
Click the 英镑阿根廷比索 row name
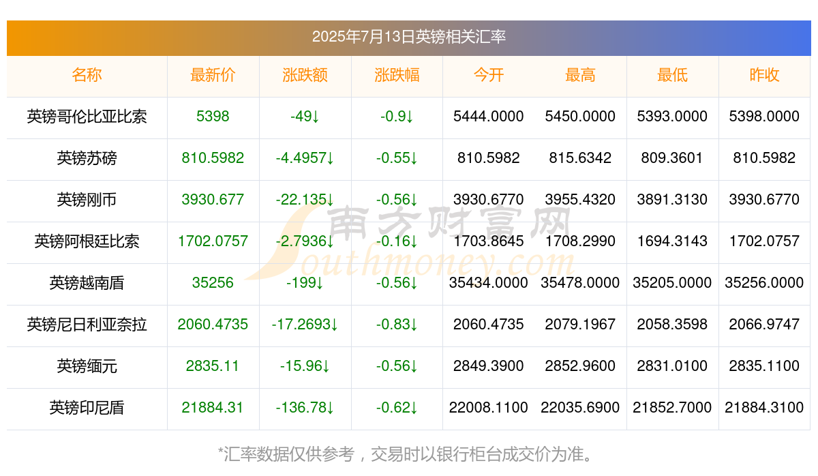point(87,241)
